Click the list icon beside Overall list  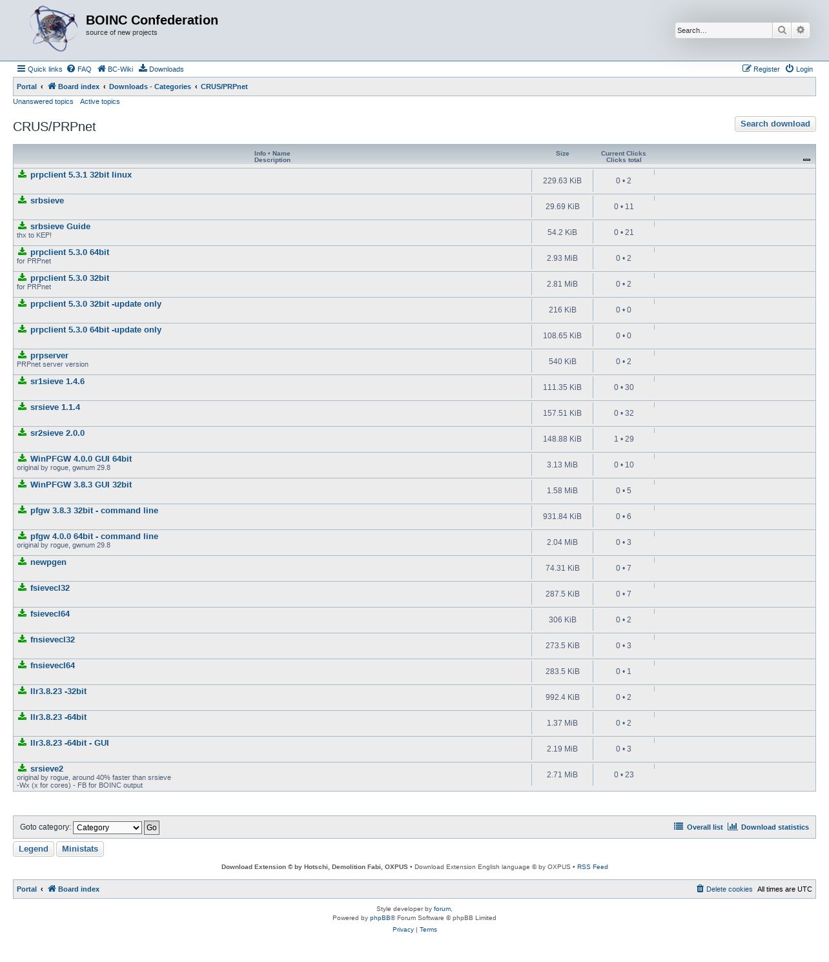pyautogui.click(x=679, y=826)
